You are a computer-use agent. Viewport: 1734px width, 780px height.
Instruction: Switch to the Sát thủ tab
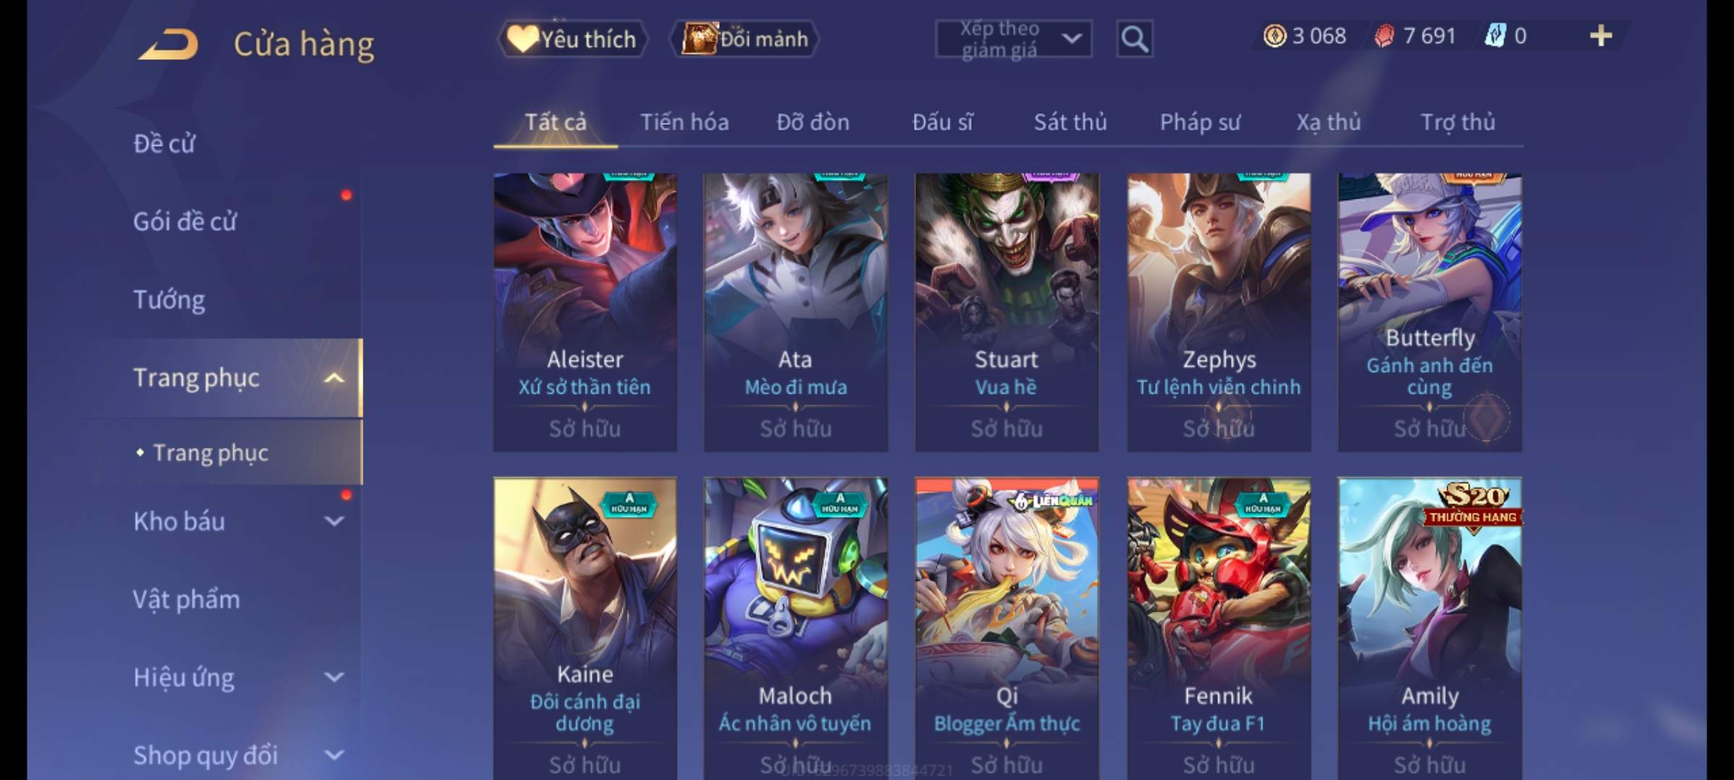click(1070, 122)
